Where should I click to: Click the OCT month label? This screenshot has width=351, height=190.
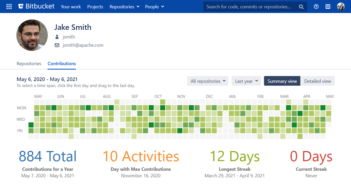[158, 97]
